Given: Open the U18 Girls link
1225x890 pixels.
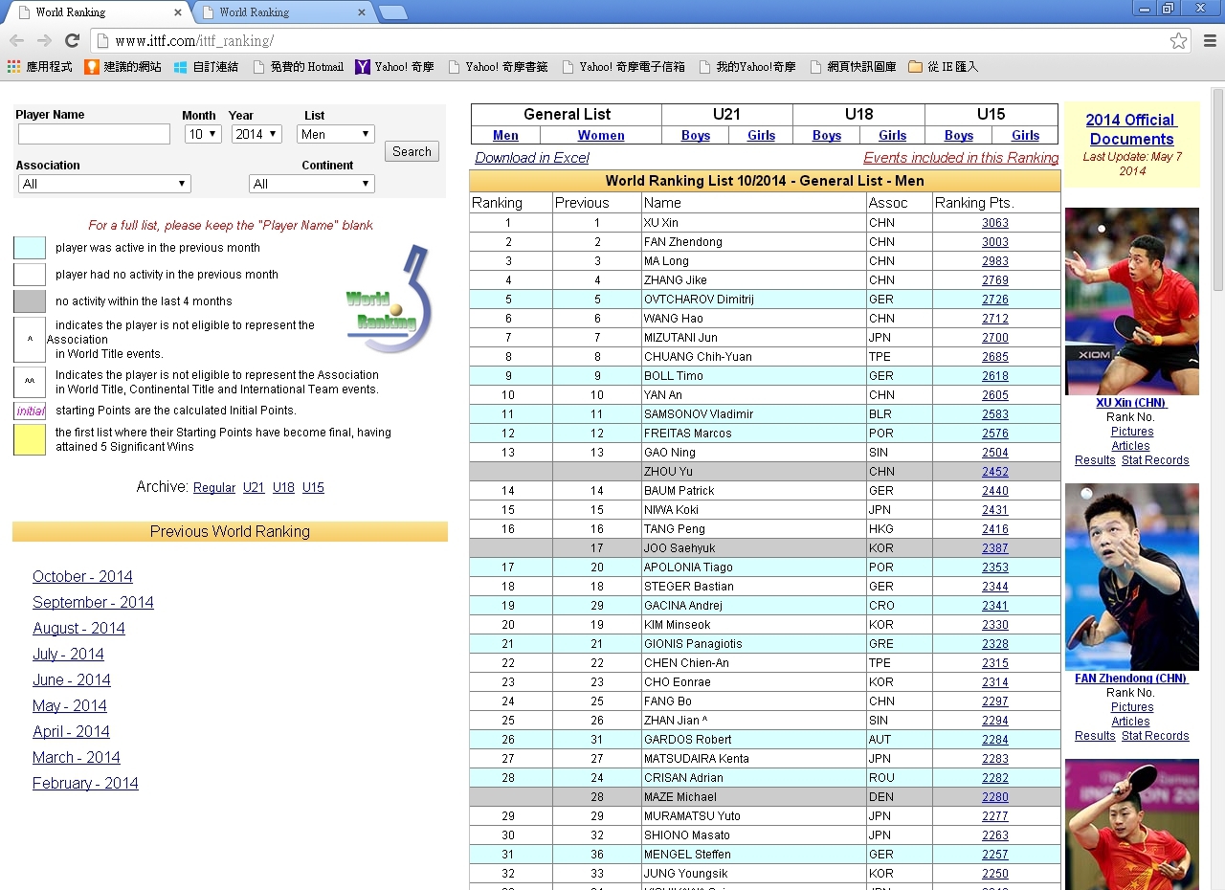Looking at the screenshot, I should 893,136.
